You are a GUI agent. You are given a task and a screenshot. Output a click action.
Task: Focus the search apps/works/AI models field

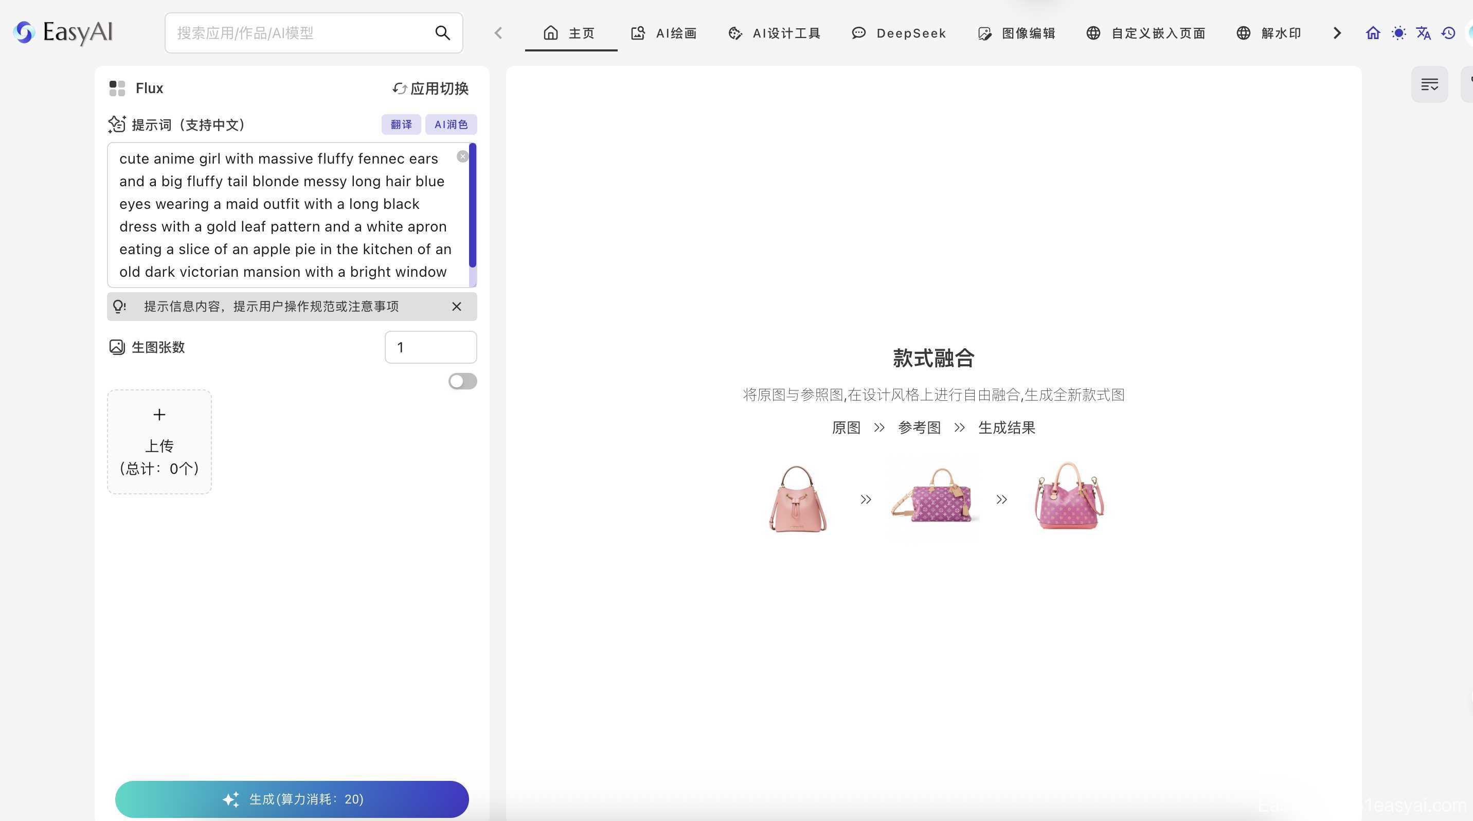click(x=313, y=33)
